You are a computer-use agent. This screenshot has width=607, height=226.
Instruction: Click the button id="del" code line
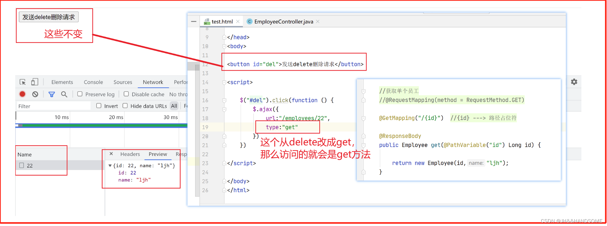coord(295,64)
